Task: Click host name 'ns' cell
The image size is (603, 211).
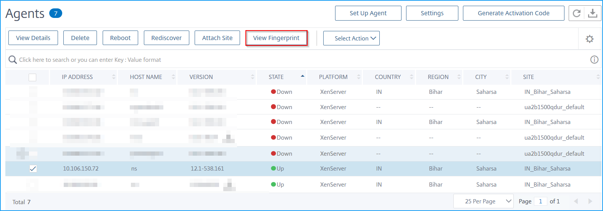Action: (134, 169)
